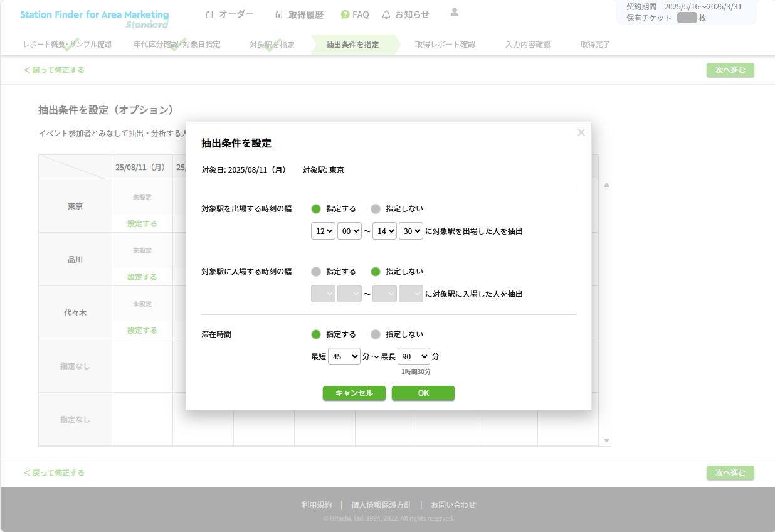Click the order clipboard icon in header
775x532 pixels.
[209, 14]
